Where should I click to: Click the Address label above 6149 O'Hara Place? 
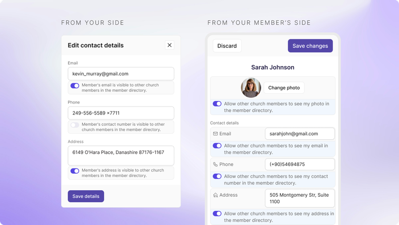pos(76,141)
